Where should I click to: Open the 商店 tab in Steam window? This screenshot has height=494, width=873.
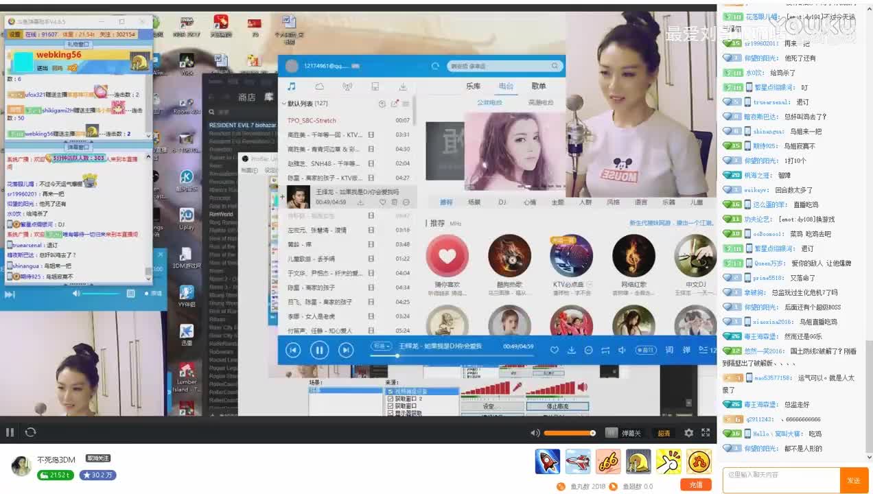[x=246, y=97]
